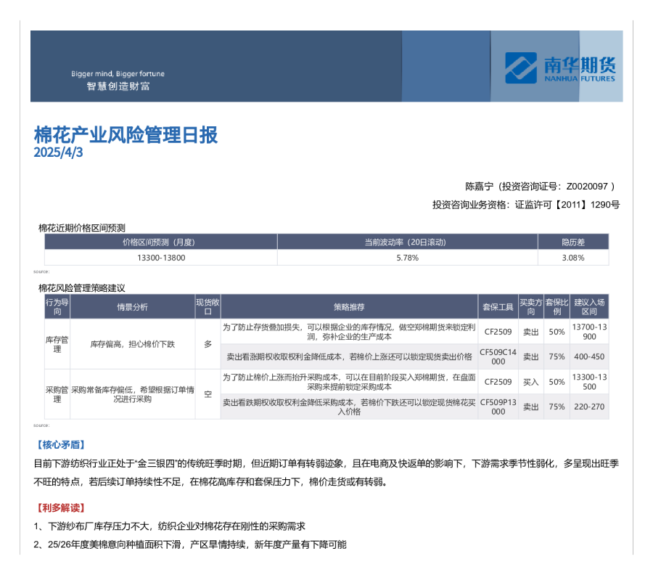653x575 pixels.
Task: Select the report title 棉花产业风险管理日报
Action: [126, 135]
